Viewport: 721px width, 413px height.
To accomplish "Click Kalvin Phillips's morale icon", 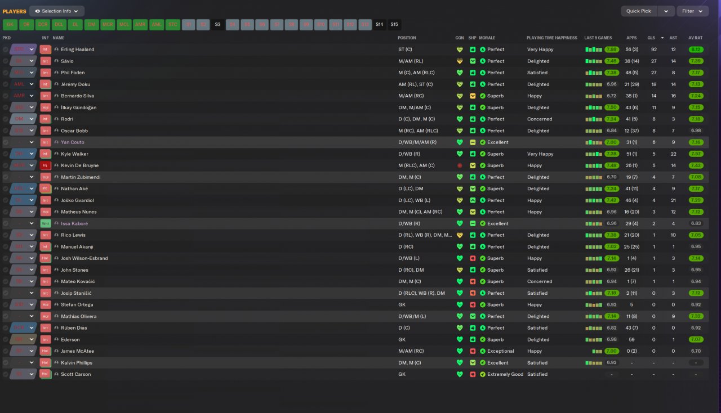I will [x=483, y=362].
